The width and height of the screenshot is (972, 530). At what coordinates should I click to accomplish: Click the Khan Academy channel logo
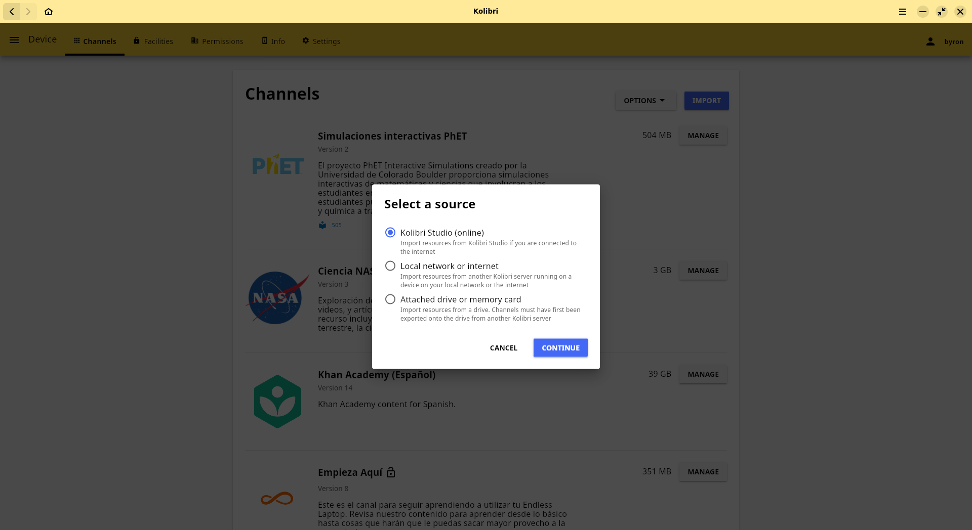point(277,402)
